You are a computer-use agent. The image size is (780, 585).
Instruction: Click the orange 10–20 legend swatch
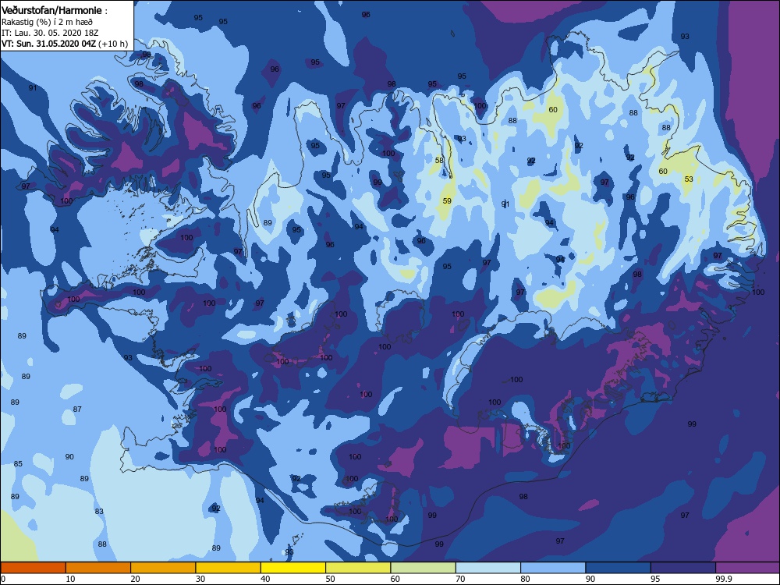pos(98,568)
